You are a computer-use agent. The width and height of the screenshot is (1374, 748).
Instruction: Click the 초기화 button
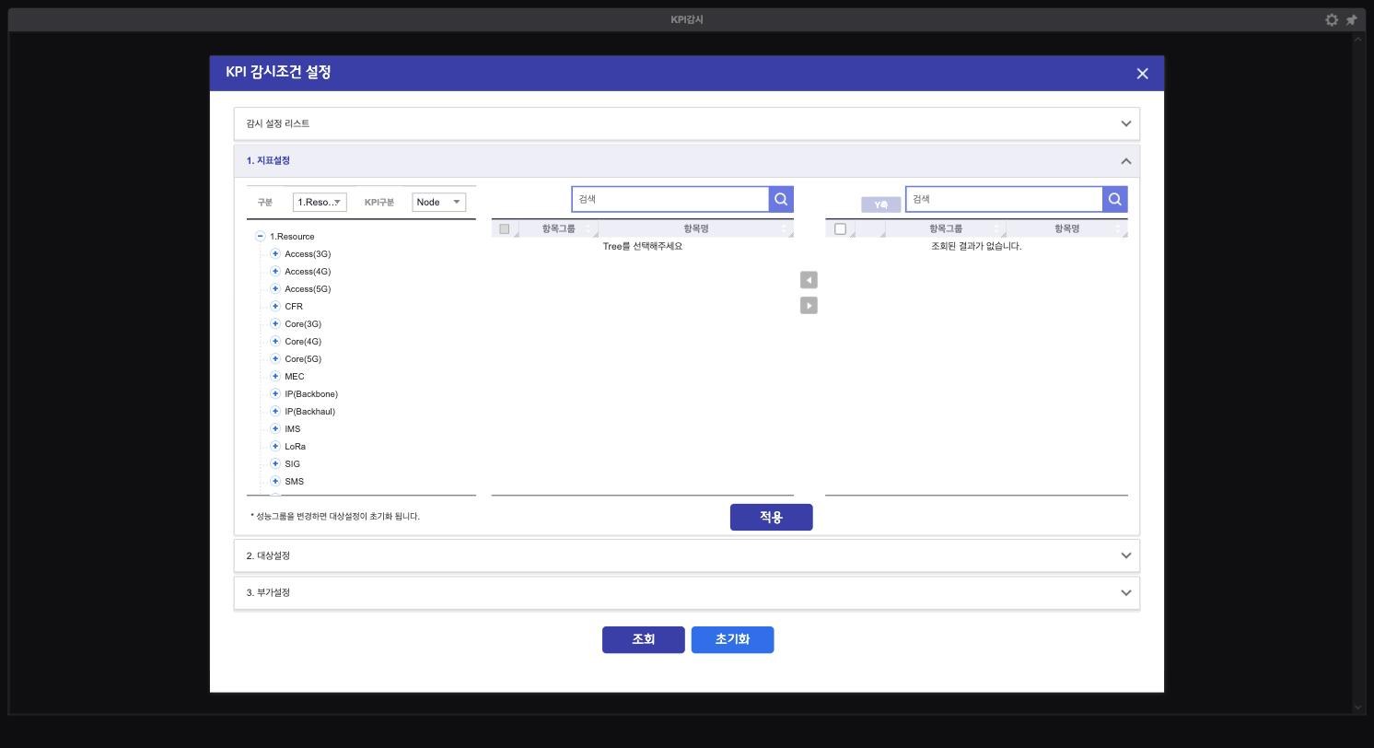tap(733, 639)
